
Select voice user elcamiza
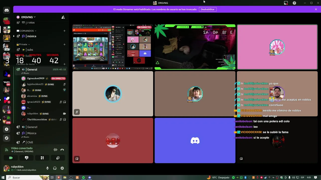point(43,96)
